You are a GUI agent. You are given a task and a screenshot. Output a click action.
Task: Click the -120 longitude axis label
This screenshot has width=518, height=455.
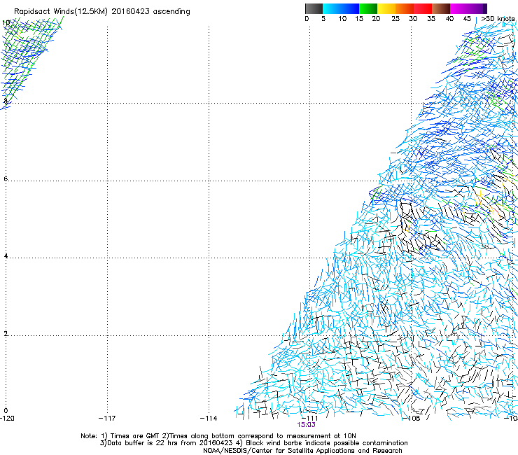[7, 419]
